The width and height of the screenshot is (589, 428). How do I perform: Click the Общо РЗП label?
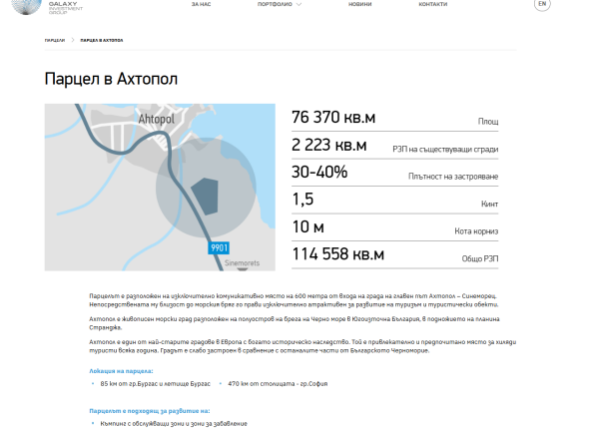[x=480, y=258]
